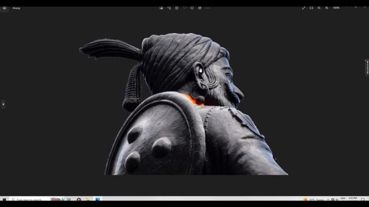Click the expand to fullscreen arrows icon
Screen dimensions: 369x207
[304, 8]
